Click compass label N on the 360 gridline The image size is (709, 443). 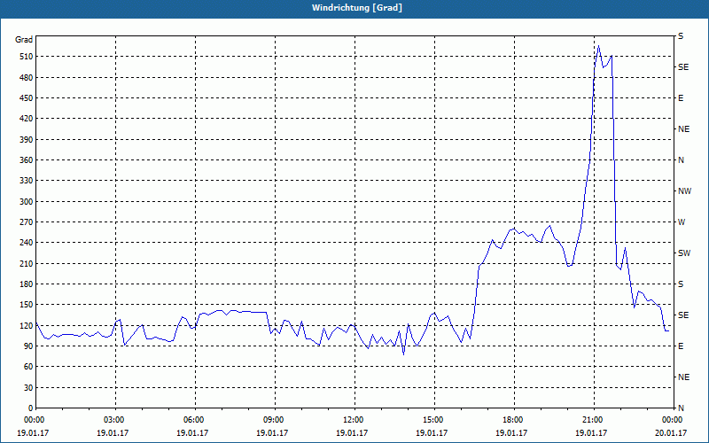(x=681, y=160)
